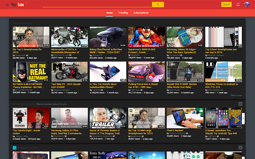Click title 'Putting Petrol Into A Diesel Car'

[143, 85]
